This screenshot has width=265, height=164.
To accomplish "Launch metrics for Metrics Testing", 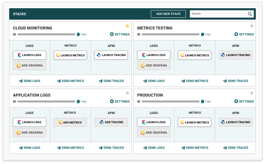I will 194,55.
